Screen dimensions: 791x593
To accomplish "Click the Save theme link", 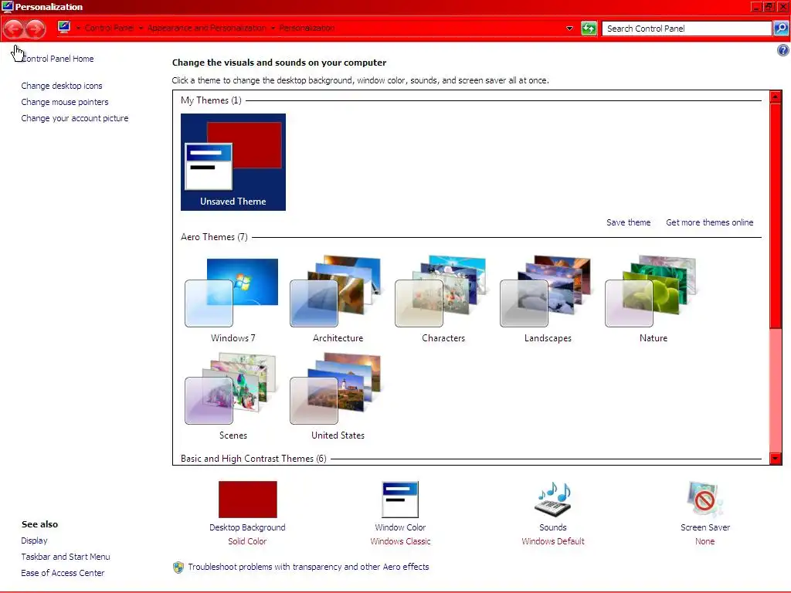I will coord(628,222).
